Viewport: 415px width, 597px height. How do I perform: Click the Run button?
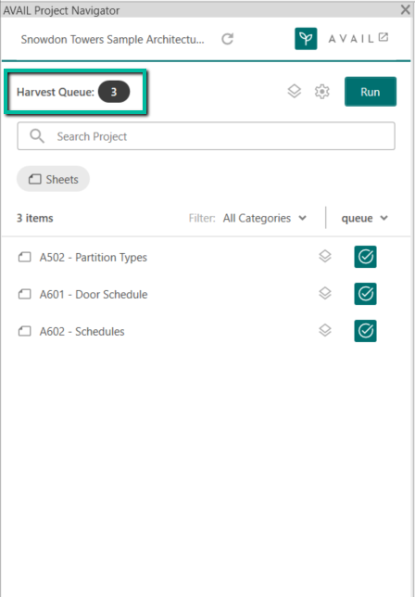tap(371, 92)
